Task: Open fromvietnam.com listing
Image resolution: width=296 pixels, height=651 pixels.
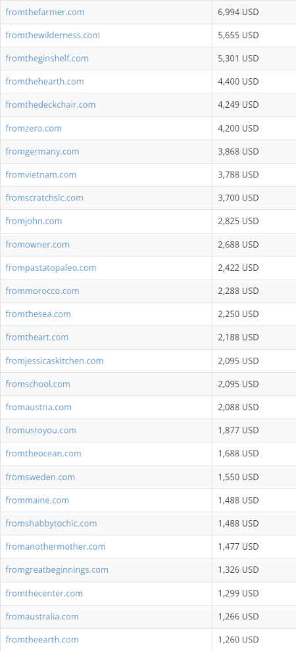Action: [x=41, y=175]
